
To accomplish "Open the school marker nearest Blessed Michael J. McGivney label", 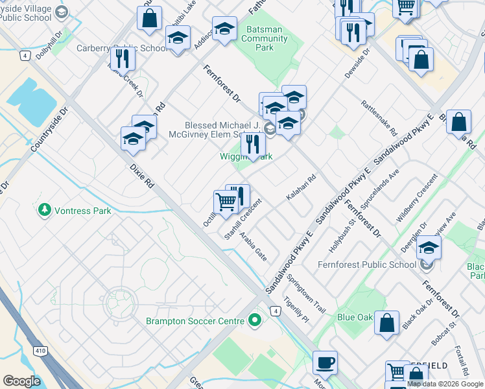I will [x=288, y=124].
